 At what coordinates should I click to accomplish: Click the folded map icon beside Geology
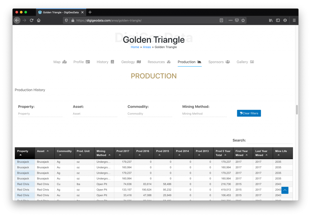pos(139,62)
